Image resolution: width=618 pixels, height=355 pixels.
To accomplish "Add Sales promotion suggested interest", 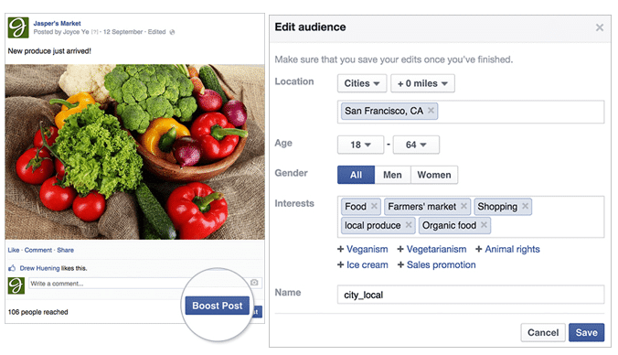I will coord(436,264).
